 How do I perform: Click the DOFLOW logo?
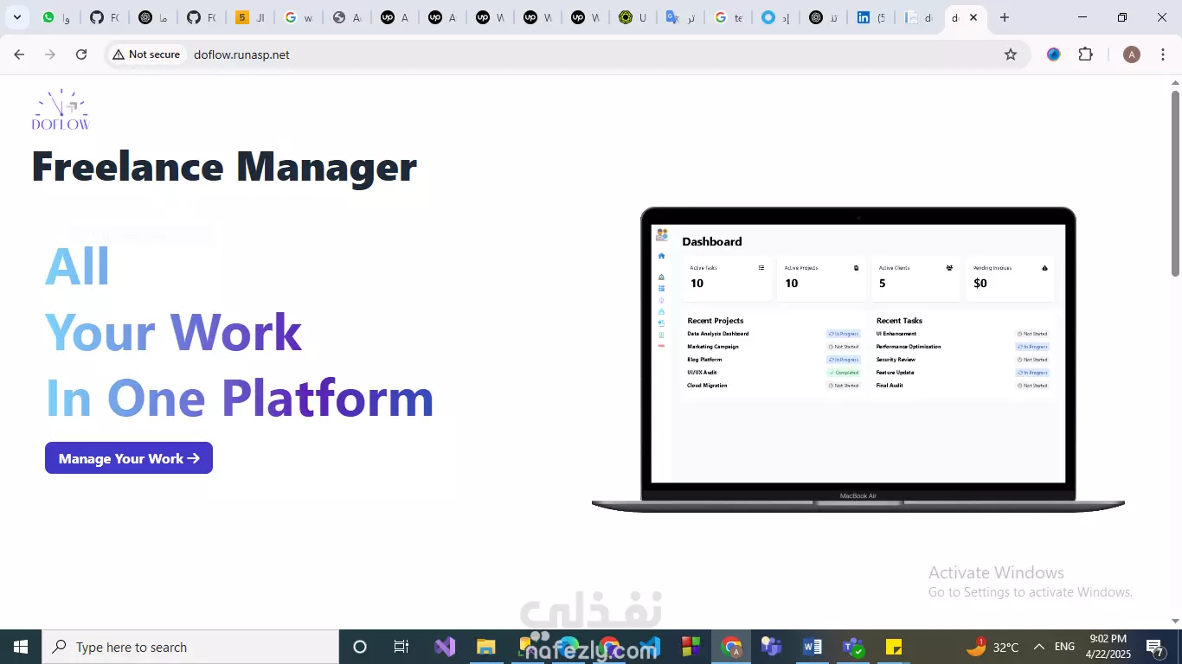coord(61,110)
